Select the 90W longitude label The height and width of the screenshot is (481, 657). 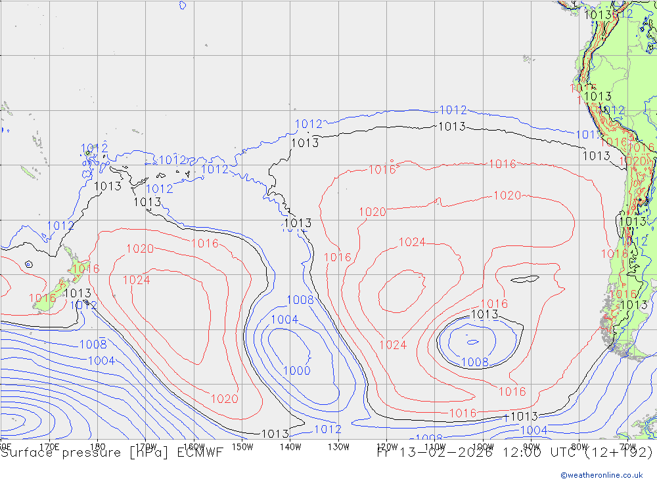pyautogui.click(x=532, y=446)
